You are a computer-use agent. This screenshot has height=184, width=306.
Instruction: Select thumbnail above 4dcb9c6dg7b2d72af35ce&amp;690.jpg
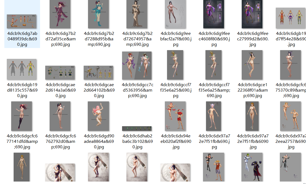(60, 14)
